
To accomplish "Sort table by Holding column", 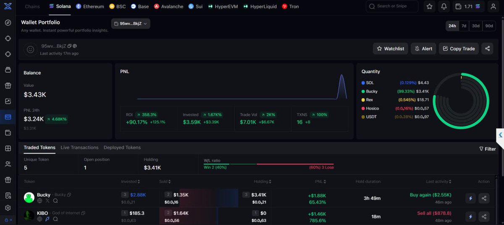I will (262, 181).
